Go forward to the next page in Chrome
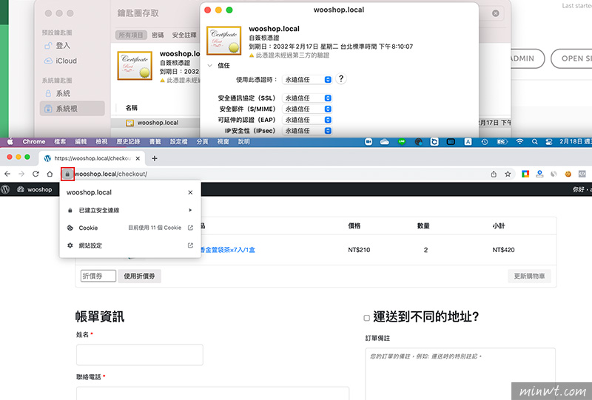592x400 pixels. 21,174
